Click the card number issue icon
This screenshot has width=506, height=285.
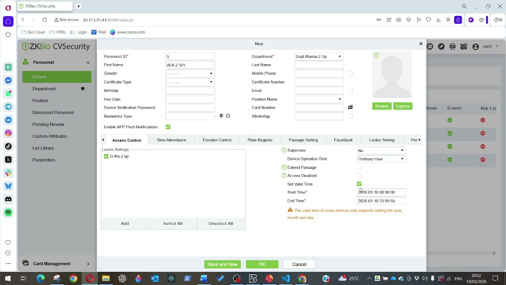coord(350,107)
